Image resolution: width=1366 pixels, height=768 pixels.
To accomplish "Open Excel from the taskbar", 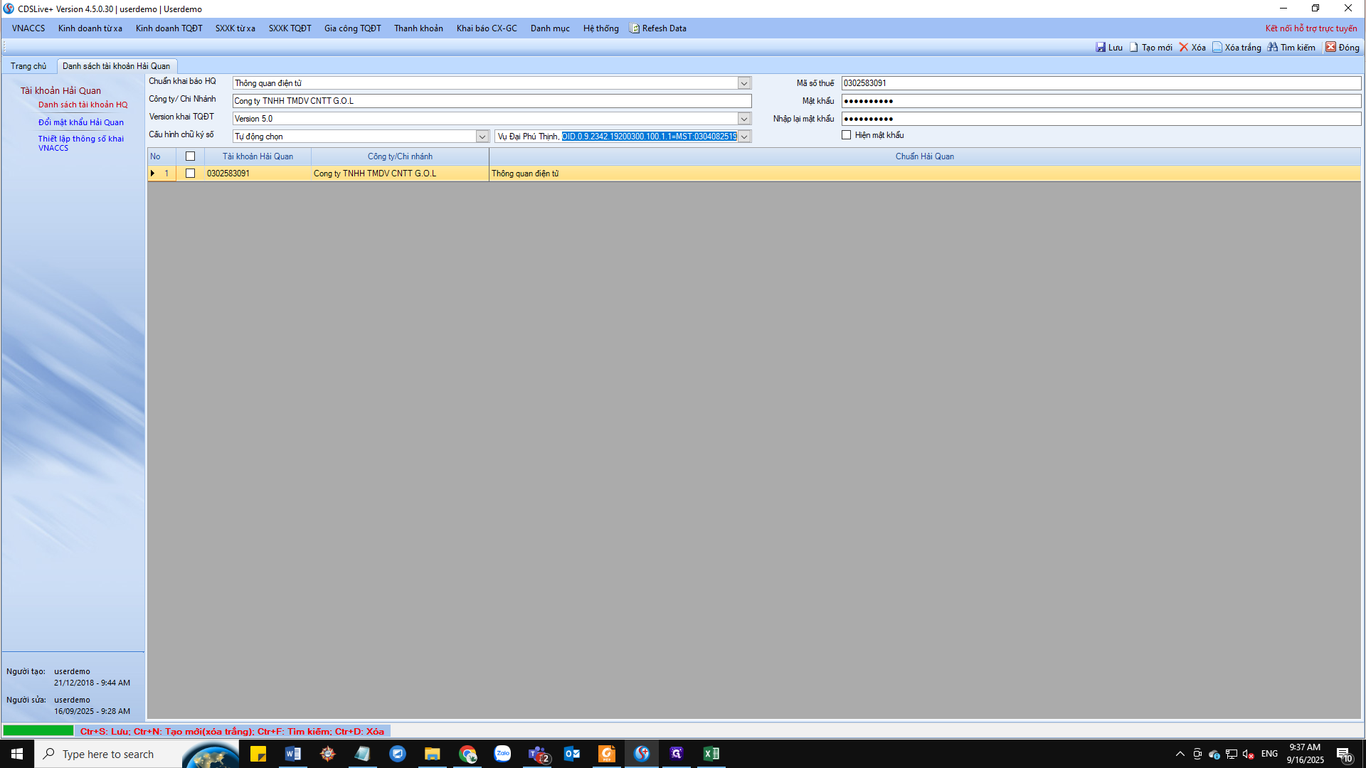I will click(711, 754).
